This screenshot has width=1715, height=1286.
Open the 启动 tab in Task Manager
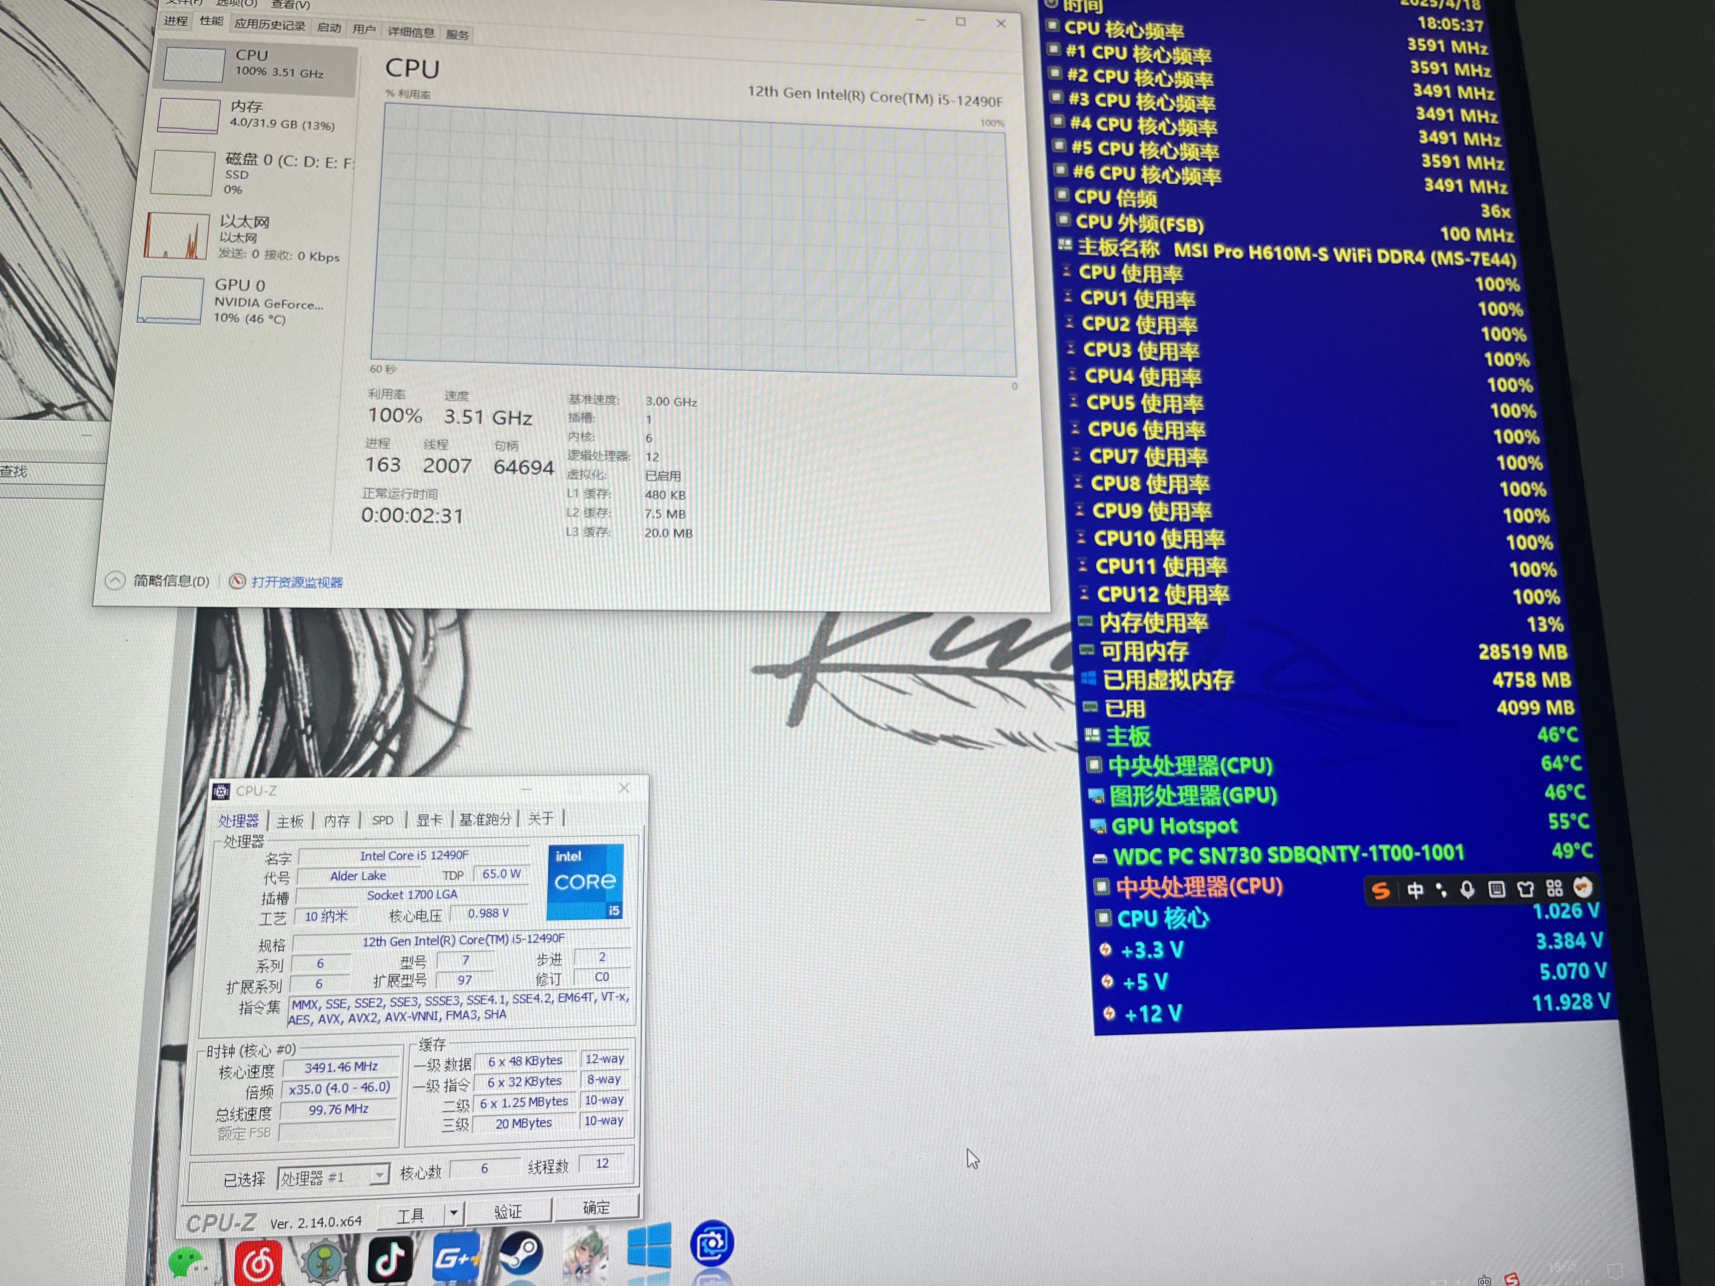pyautogui.click(x=330, y=27)
